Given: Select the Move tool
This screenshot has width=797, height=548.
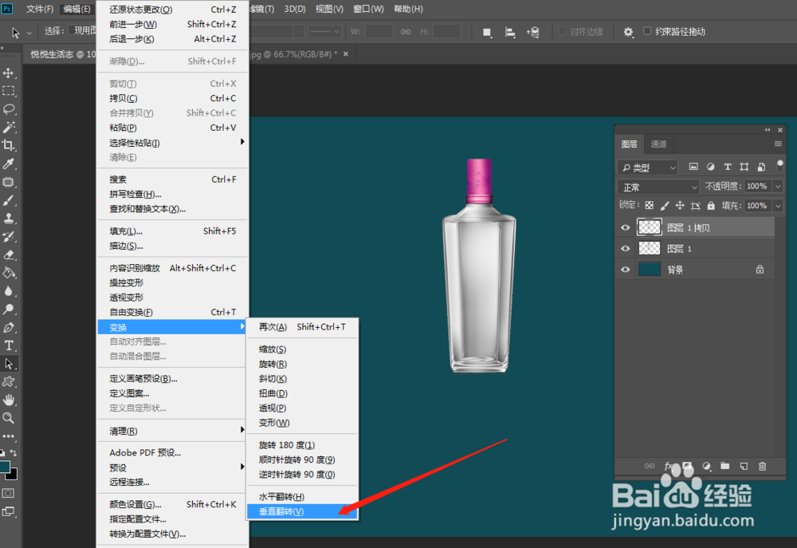Looking at the screenshot, I should click(x=9, y=72).
